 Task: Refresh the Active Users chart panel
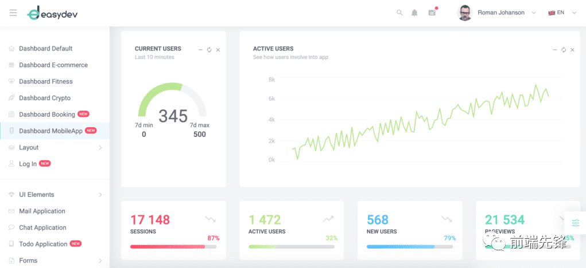[x=564, y=50]
